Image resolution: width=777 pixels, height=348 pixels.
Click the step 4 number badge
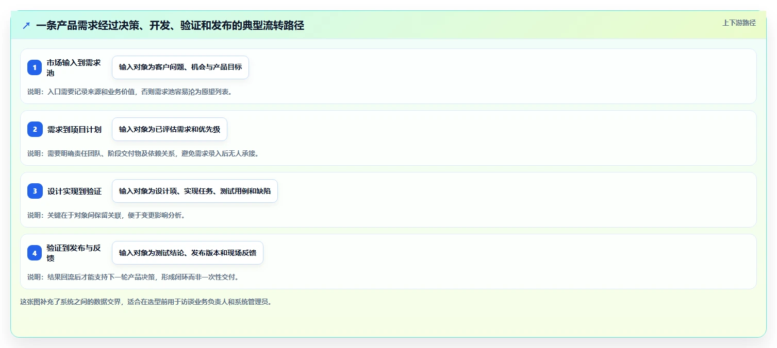(x=35, y=253)
